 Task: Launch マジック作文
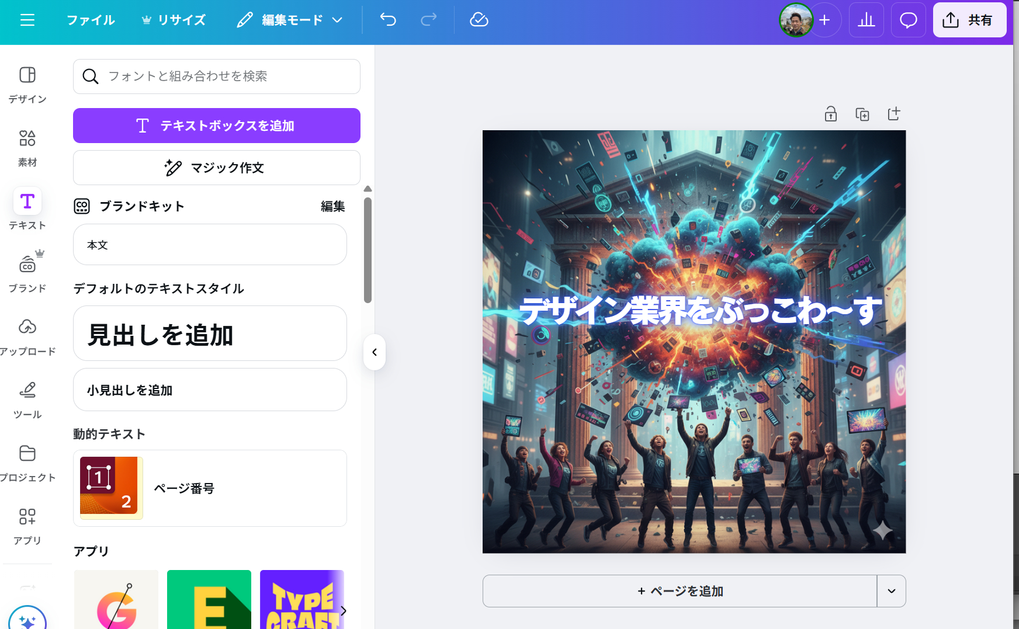216,168
